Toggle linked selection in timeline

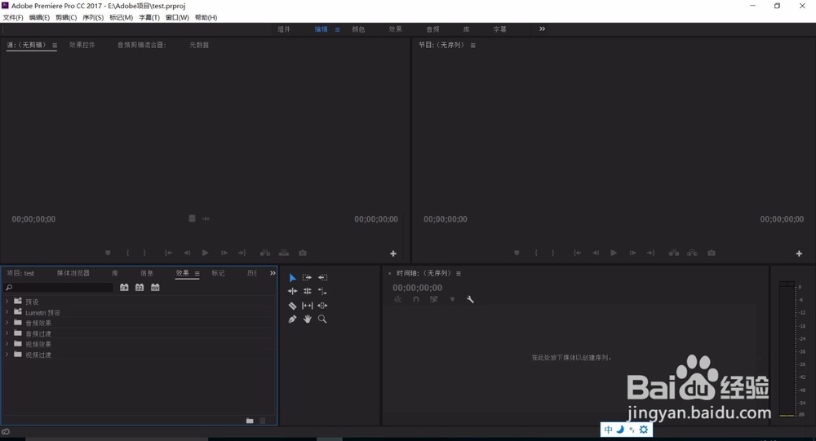point(433,299)
